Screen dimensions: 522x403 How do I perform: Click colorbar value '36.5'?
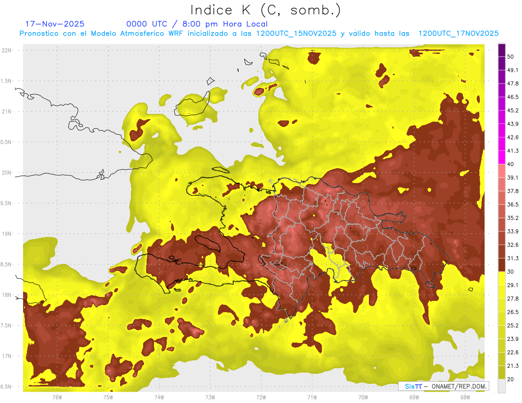coord(513,204)
